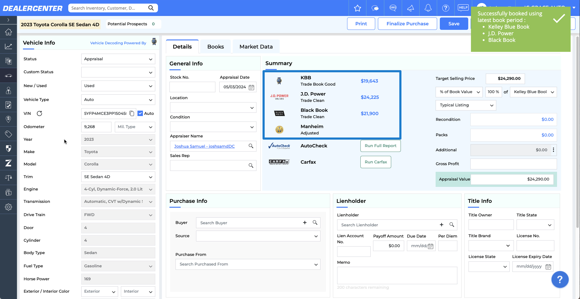The width and height of the screenshot is (580, 299).
Task: Click the lienholder Memo text area
Action: pyautogui.click(x=397, y=275)
